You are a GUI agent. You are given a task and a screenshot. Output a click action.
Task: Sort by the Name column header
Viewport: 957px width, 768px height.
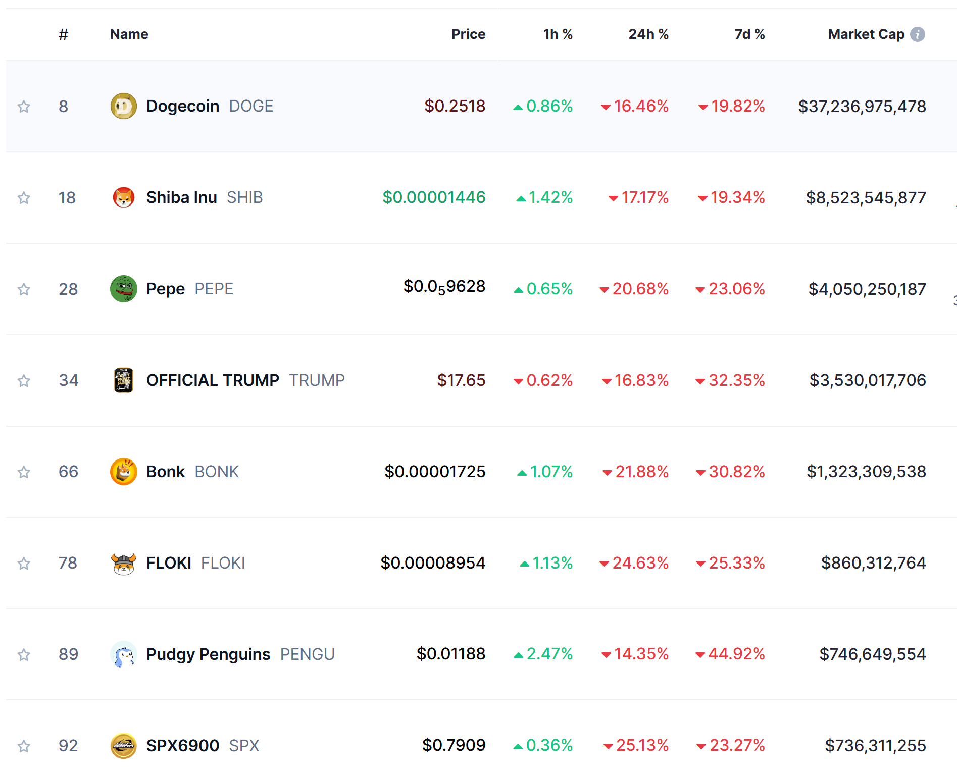[129, 34]
